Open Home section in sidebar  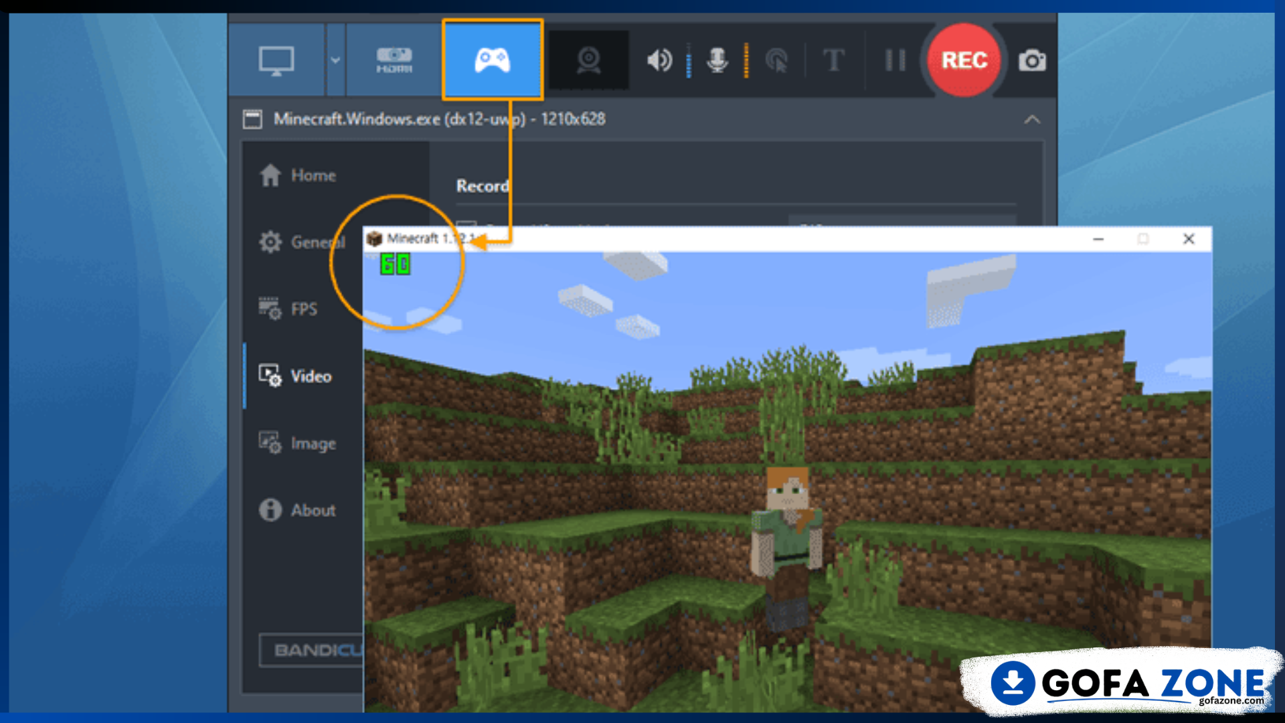point(298,175)
